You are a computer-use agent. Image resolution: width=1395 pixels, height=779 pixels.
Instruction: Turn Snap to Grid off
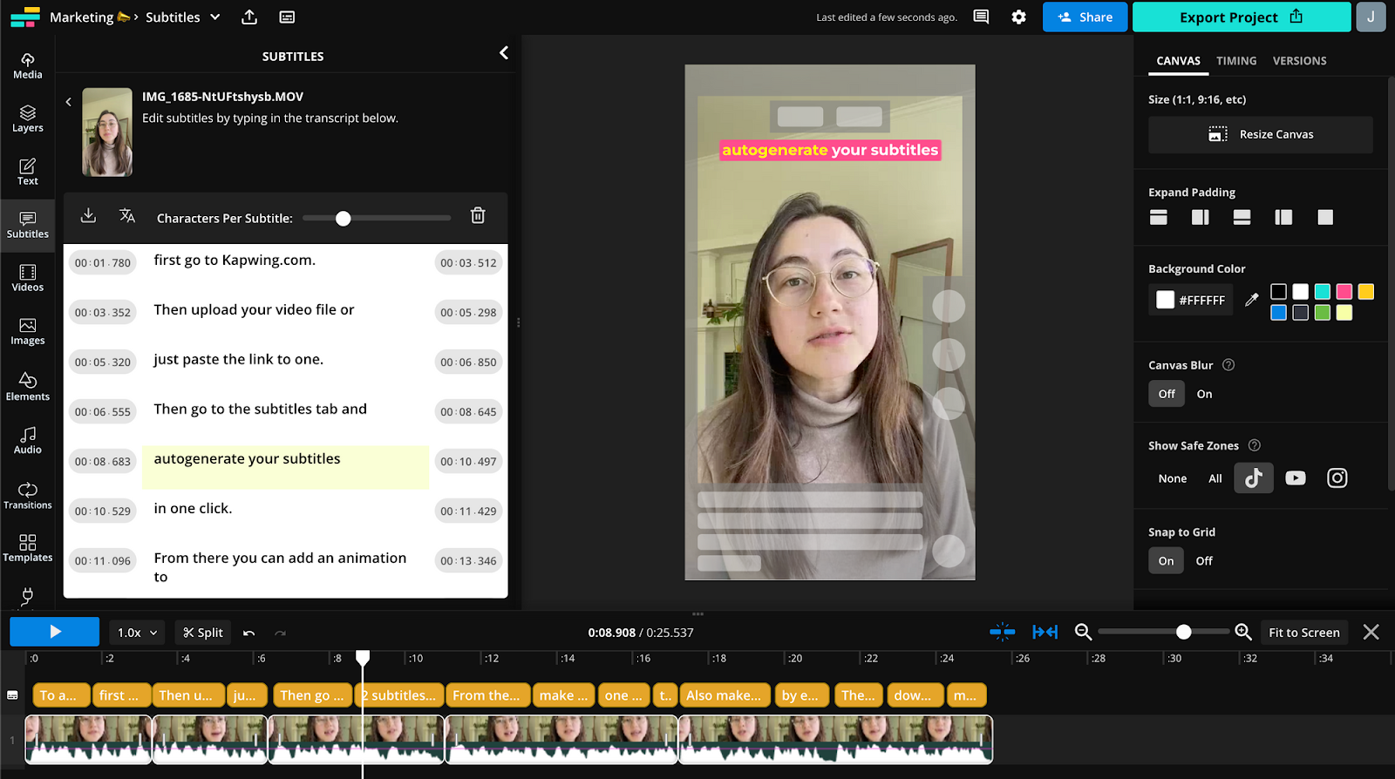click(1203, 561)
